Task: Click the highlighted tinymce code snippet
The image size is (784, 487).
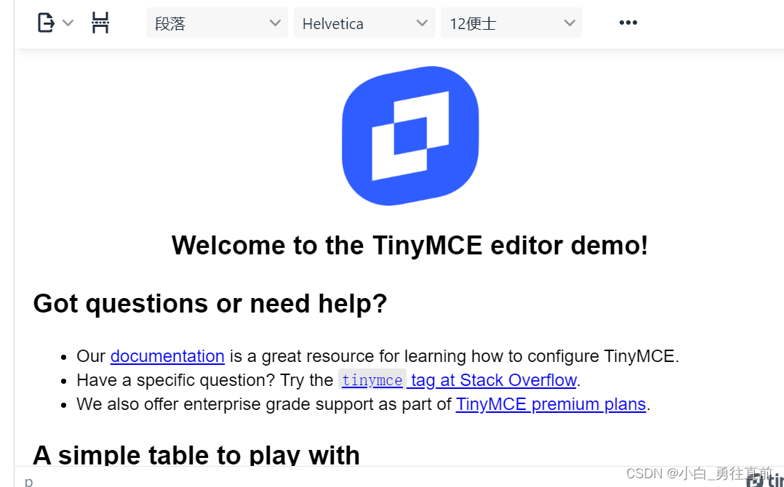Action: 372,380
